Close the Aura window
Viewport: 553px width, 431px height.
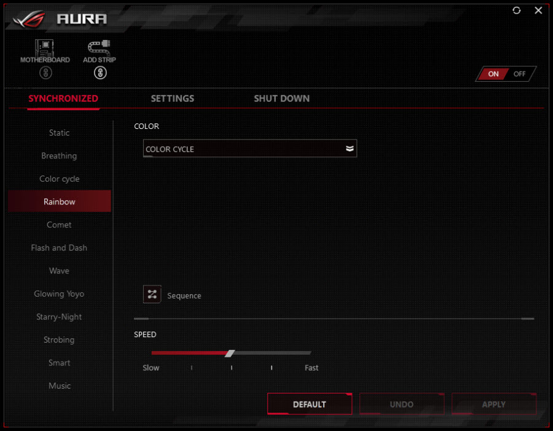(x=538, y=10)
